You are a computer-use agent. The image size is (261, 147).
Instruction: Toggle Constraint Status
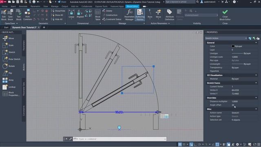point(112,19)
